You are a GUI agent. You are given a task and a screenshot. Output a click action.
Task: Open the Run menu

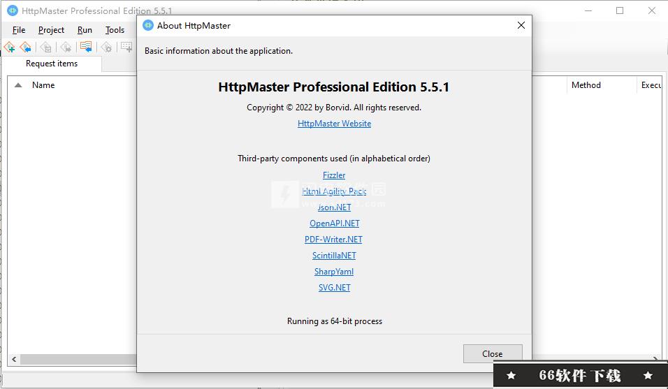85,30
